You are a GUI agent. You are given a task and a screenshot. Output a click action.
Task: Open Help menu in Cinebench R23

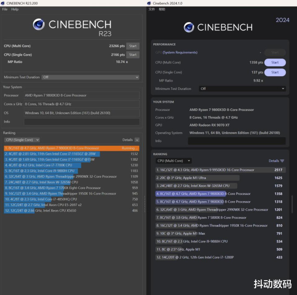(x=15, y=9)
